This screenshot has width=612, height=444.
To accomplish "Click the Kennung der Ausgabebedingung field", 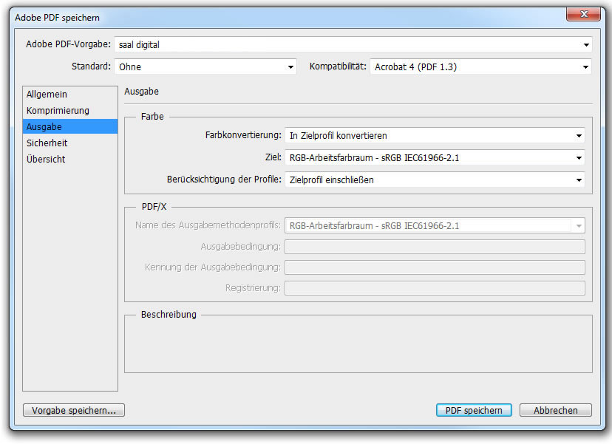I will [435, 267].
